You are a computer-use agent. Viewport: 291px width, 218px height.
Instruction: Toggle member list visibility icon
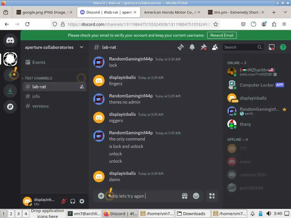tap(215, 47)
